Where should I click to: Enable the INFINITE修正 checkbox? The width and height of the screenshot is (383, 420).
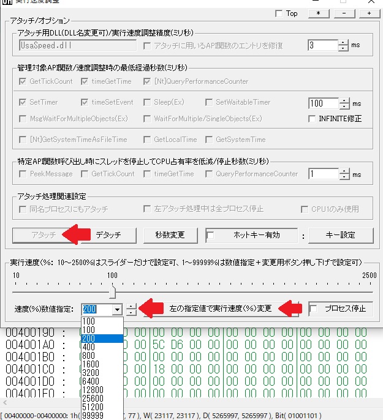pyautogui.click(x=313, y=119)
